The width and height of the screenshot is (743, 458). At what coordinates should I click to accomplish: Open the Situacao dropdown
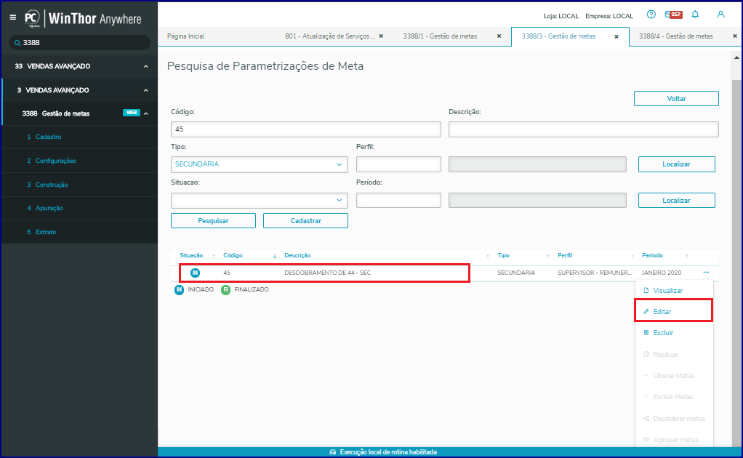click(260, 201)
